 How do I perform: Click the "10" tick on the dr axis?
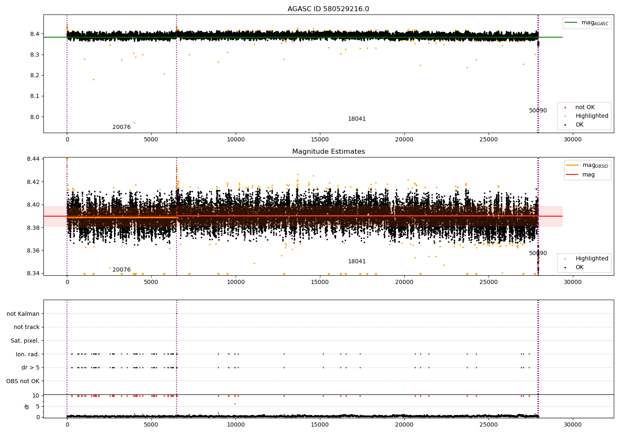click(36, 396)
